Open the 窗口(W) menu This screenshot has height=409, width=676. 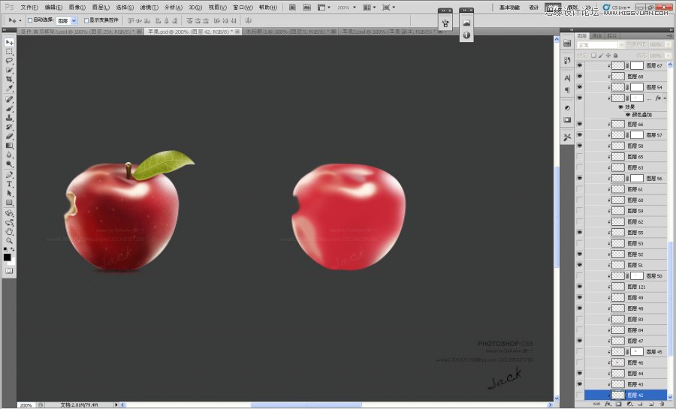click(243, 8)
